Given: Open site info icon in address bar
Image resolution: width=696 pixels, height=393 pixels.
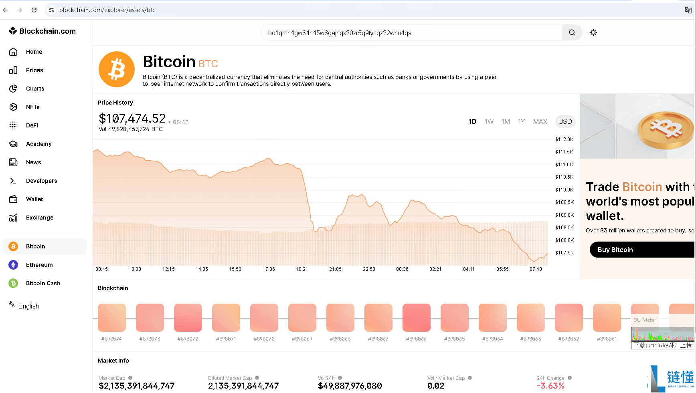Looking at the screenshot, I should pos(51,10).
